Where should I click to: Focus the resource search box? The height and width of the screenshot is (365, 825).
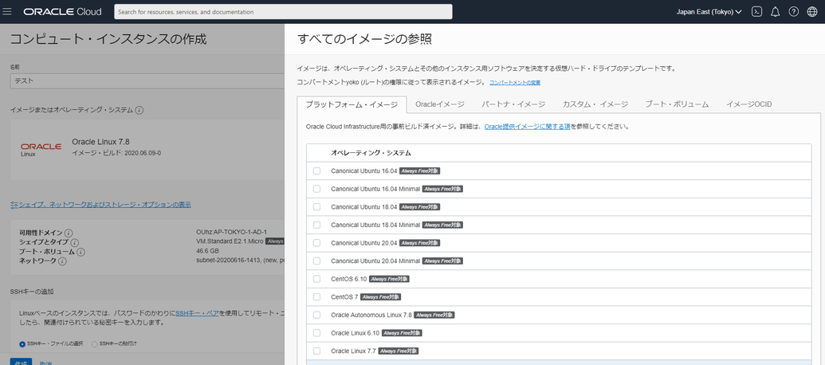coord(283,12)
